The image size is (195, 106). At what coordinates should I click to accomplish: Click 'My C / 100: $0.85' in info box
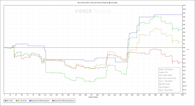(166, 81)
